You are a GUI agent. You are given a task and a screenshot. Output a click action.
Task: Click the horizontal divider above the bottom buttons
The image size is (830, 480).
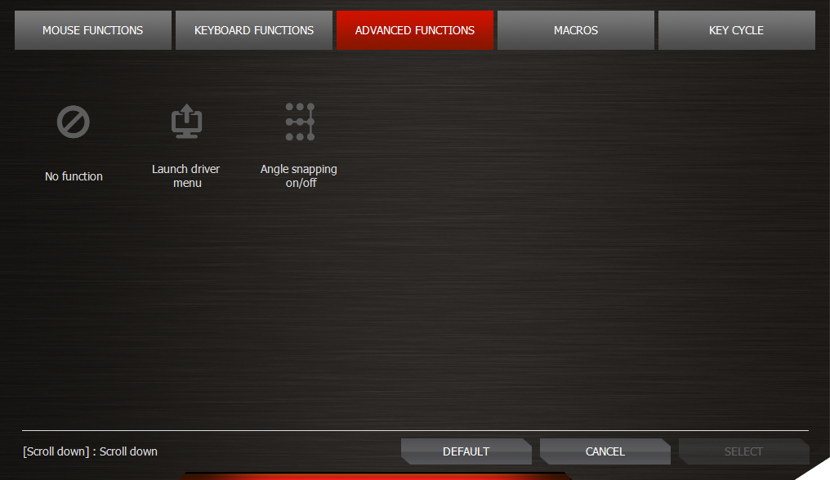[415, 430]
